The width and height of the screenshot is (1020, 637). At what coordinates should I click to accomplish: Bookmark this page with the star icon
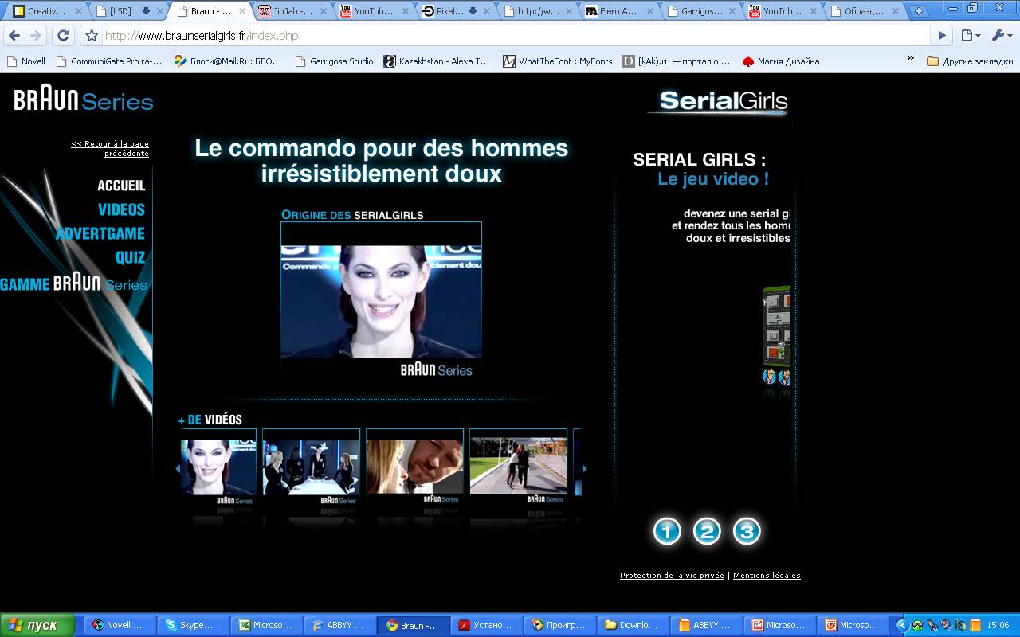click(x=92, y=36)
